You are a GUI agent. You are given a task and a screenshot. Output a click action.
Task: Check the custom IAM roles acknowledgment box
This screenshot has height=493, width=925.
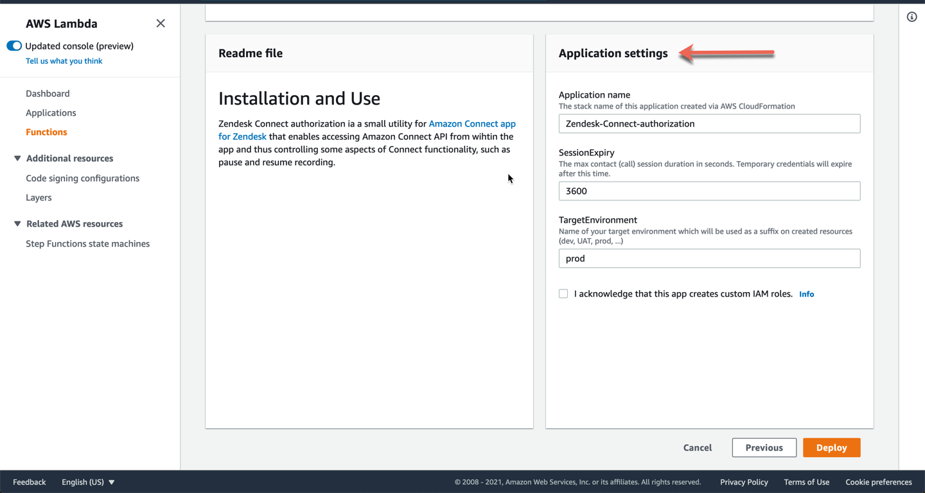coord(563,294)
